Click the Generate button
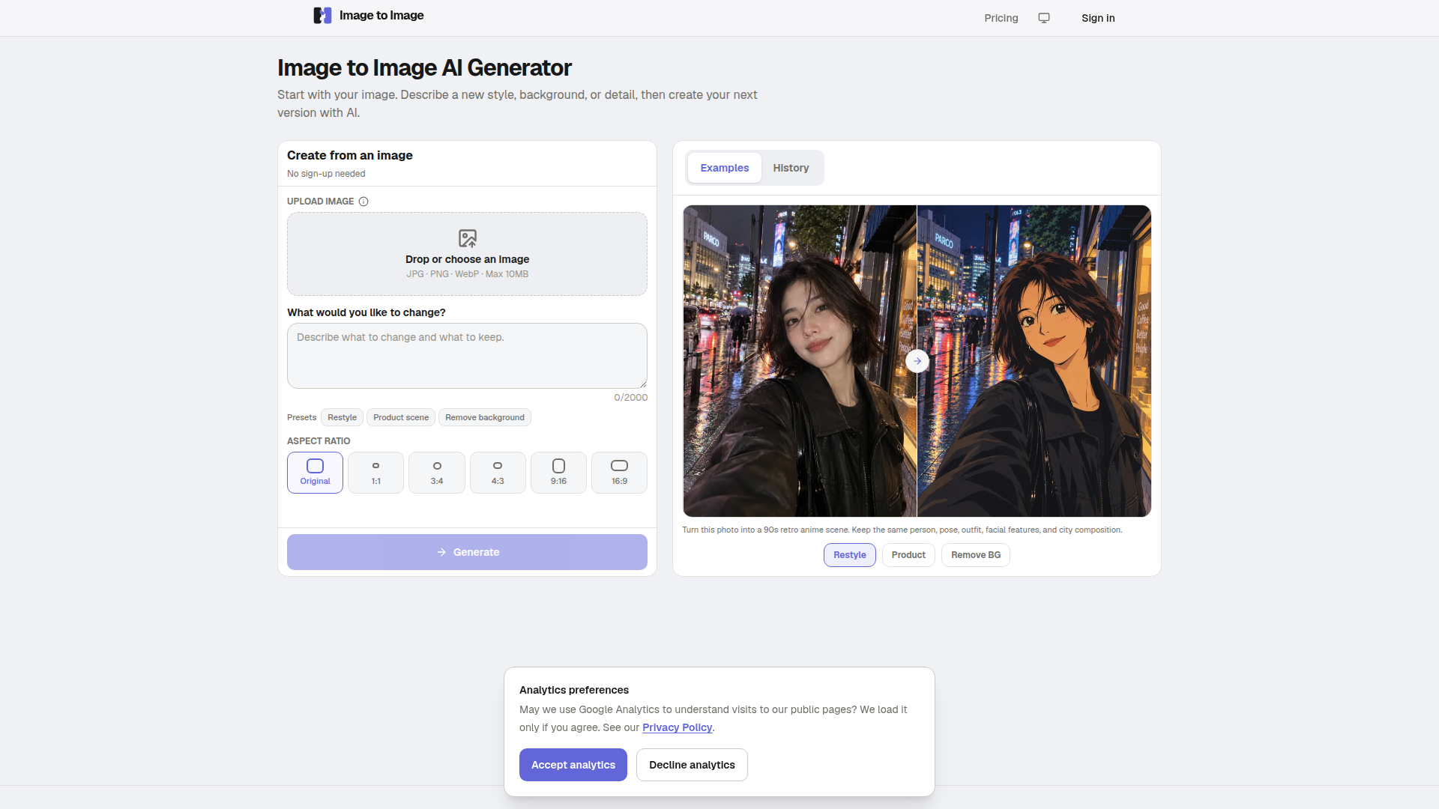Screen dimensions: 1439x809 click(x=467, y=552)
